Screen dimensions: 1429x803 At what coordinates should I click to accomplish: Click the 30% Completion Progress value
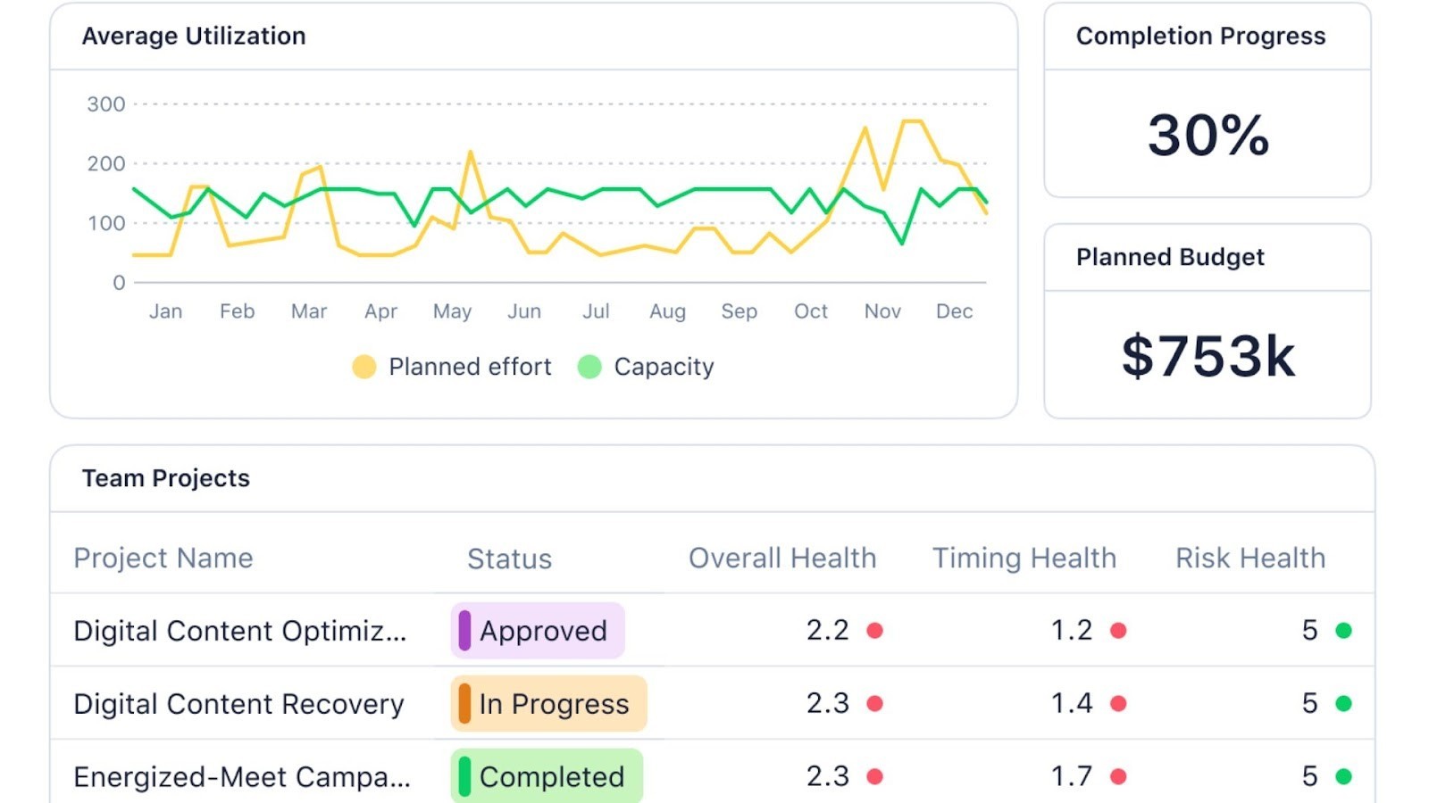[1207, 136]
